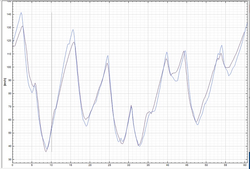
Task: Click the 110 label on speed axis
Action: (x=9, y=54)
